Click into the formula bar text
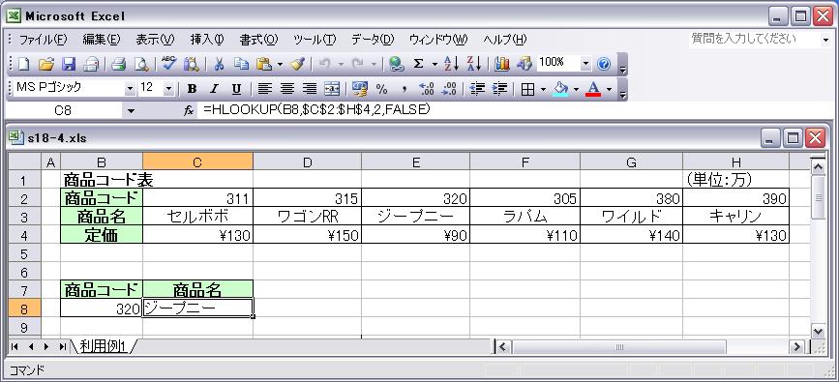The width and height of the screenshot is (839, 382). point(316,110)
